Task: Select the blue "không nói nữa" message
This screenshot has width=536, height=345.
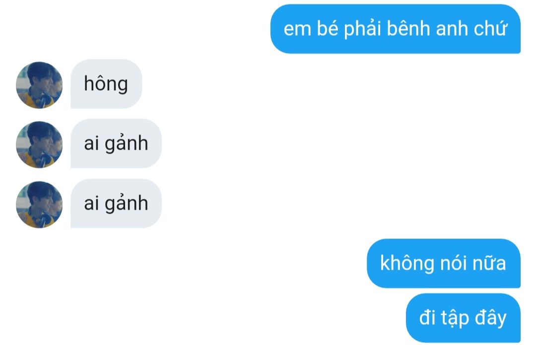Action: click(x=444, y=263)
